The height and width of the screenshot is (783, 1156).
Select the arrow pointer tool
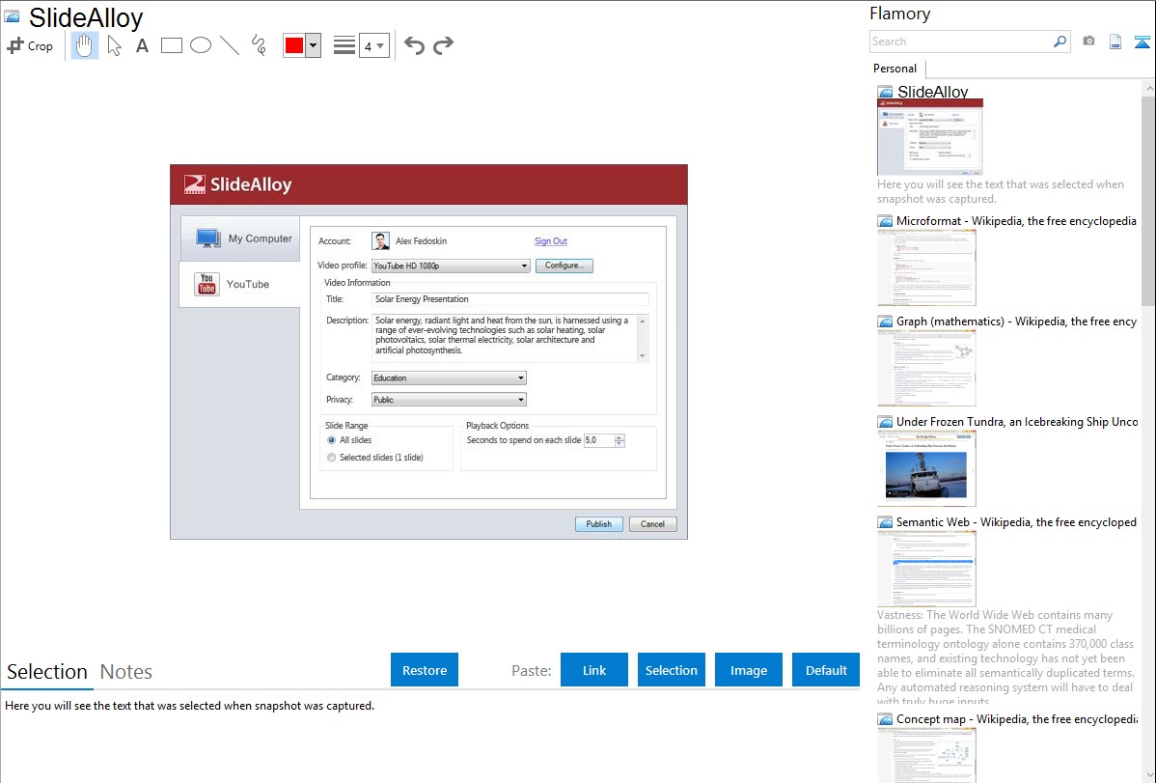pos(114,45)
